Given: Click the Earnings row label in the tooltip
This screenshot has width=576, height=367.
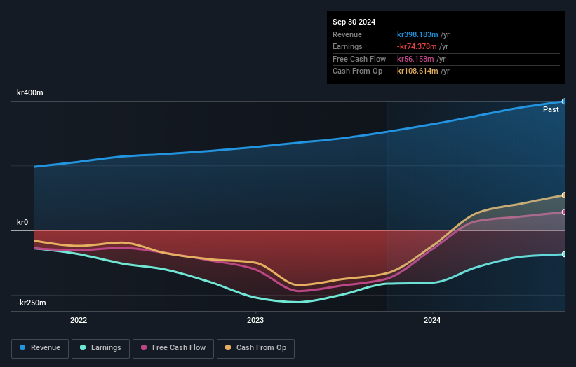Looking at the screenshot, I should [x=347, y=46].
